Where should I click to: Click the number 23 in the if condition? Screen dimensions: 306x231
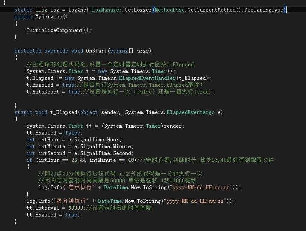pyautogui.click(x=74, y=160)
